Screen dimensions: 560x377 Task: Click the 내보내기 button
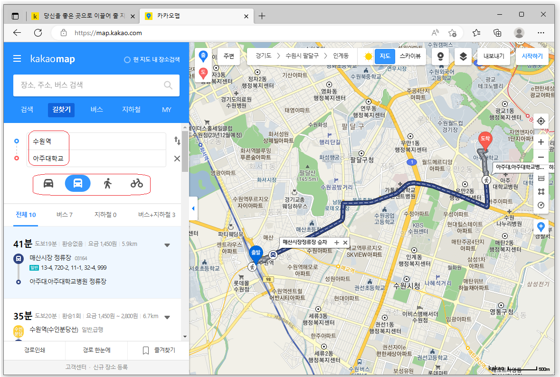click(x=494, y=56)
